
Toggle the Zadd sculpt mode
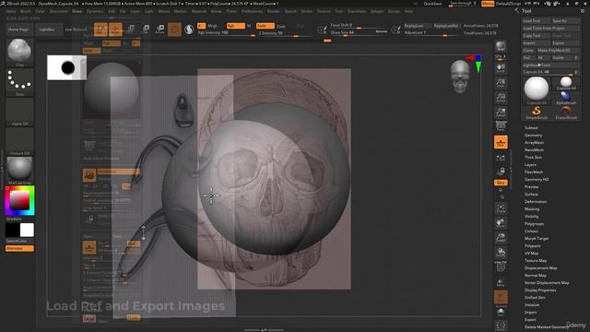tap(265, 26)
